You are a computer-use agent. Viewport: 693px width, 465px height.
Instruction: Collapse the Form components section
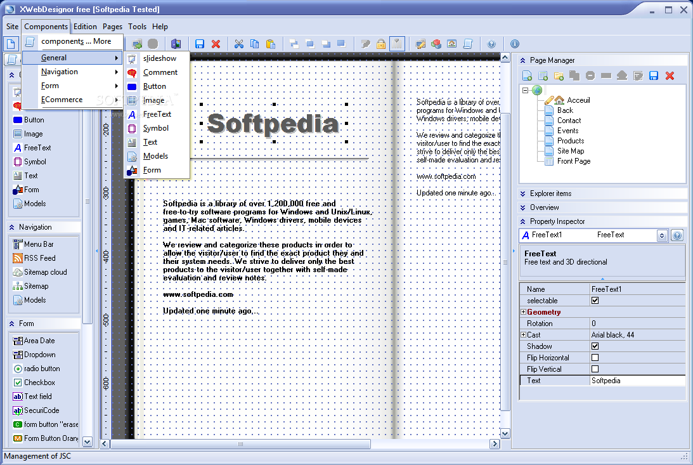click(x=11, y=324)
